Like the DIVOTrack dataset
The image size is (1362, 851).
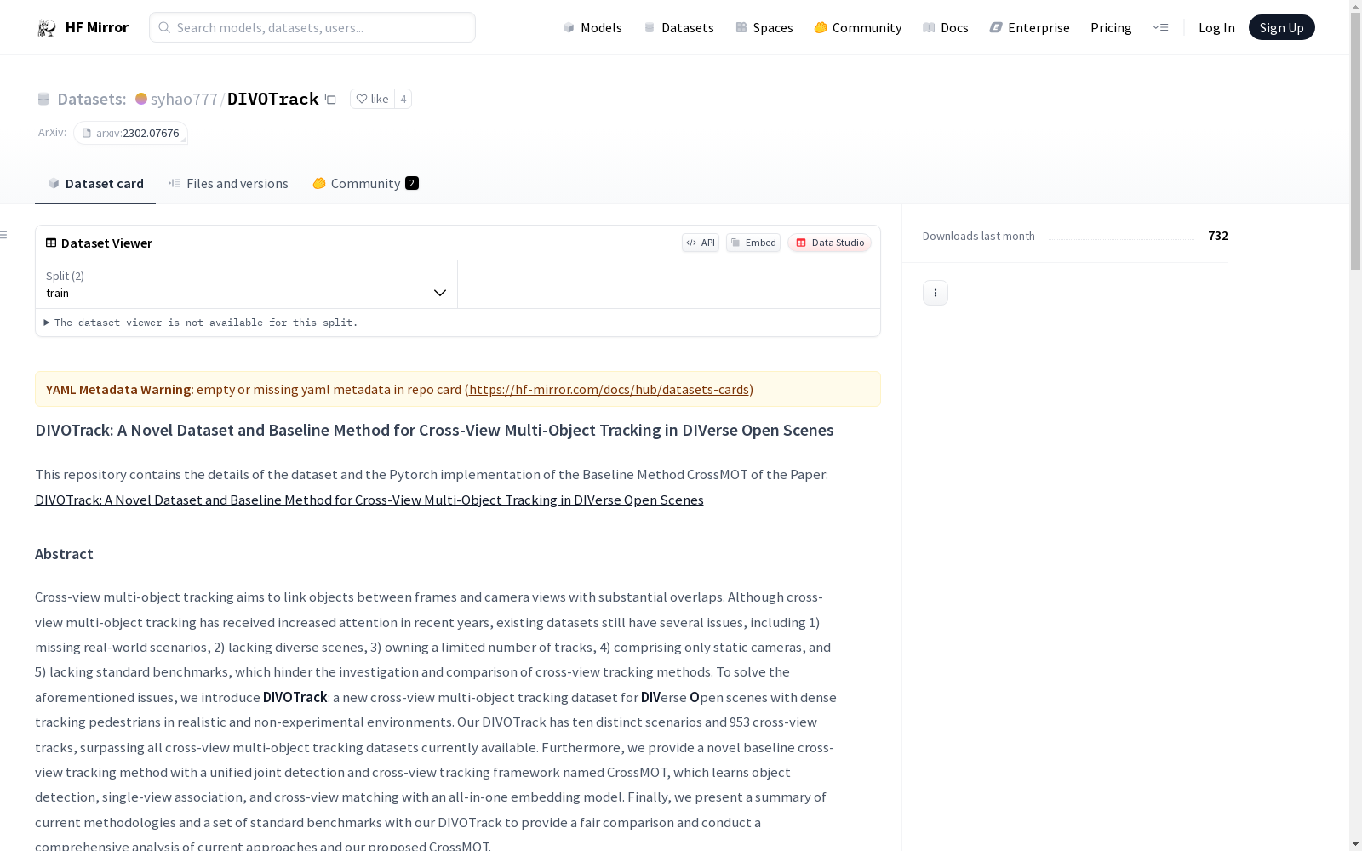click(x=372, y=99)
